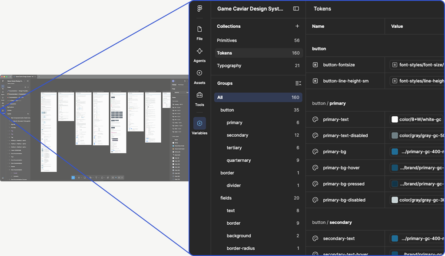Image resolution: width=445 pixels, height=256 pixels.
Task: Collapse all groups using the Groups list icon
Action: click(298, 83)
